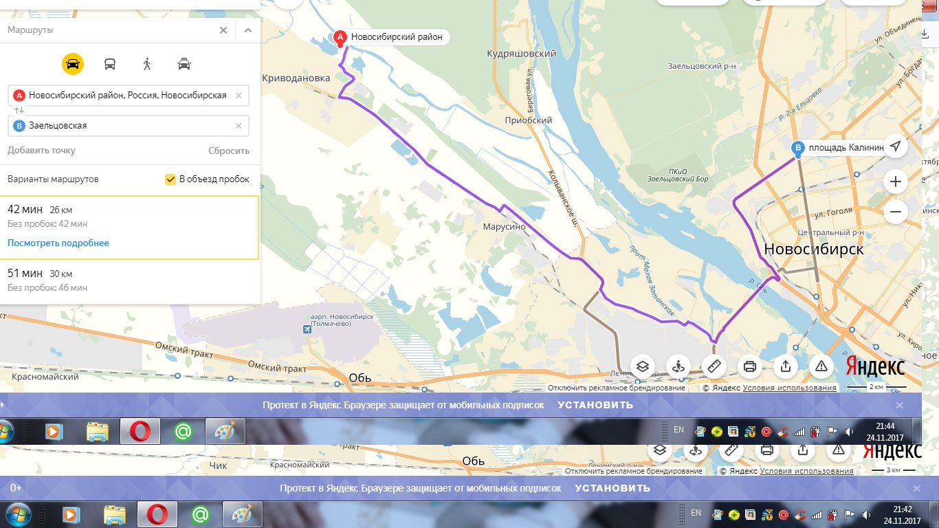Click "Добавить точку" to add waypoint
Screen dimensions: 939x528
point(41,151)
